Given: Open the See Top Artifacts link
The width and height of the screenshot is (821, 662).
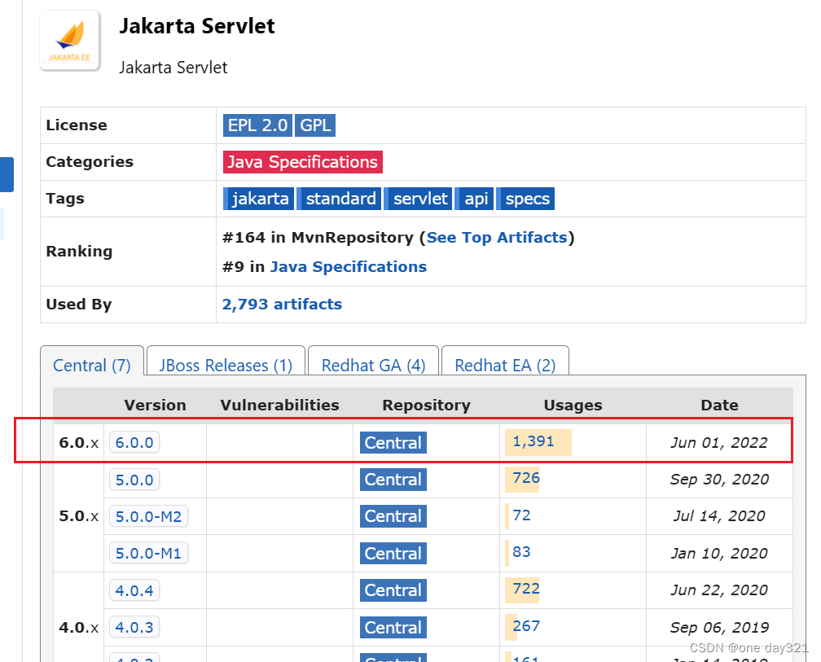Looking at the screenshot, I should coord(497,238).
